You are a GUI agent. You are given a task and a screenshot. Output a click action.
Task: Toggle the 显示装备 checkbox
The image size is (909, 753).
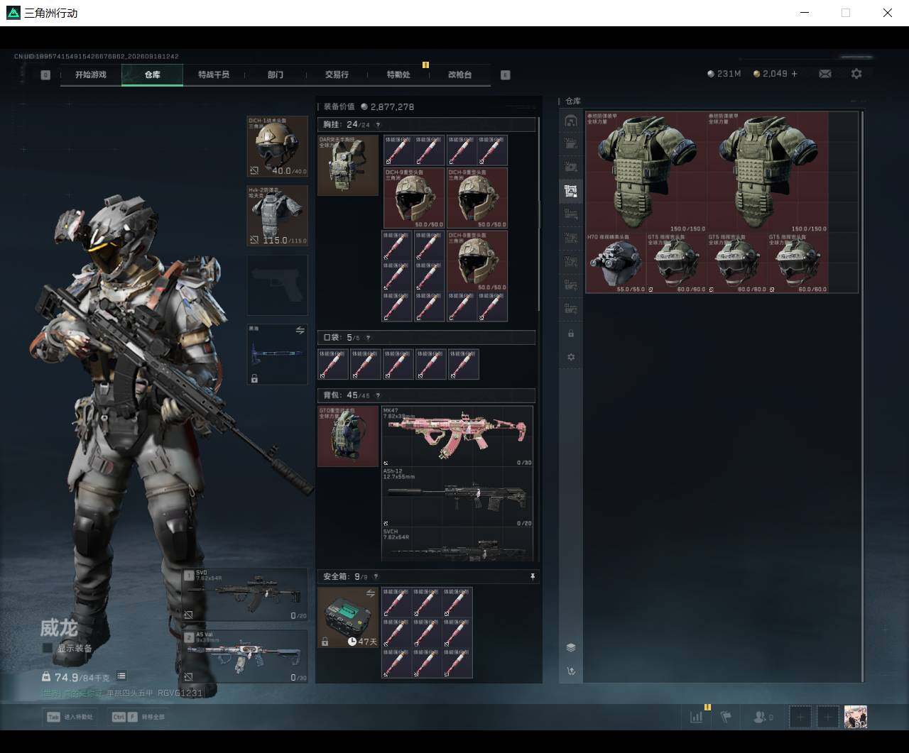click(x=48, y=648)
